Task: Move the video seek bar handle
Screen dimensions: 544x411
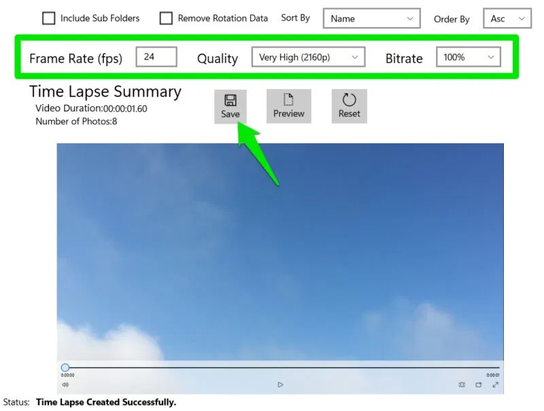Action: pos(65,367)
